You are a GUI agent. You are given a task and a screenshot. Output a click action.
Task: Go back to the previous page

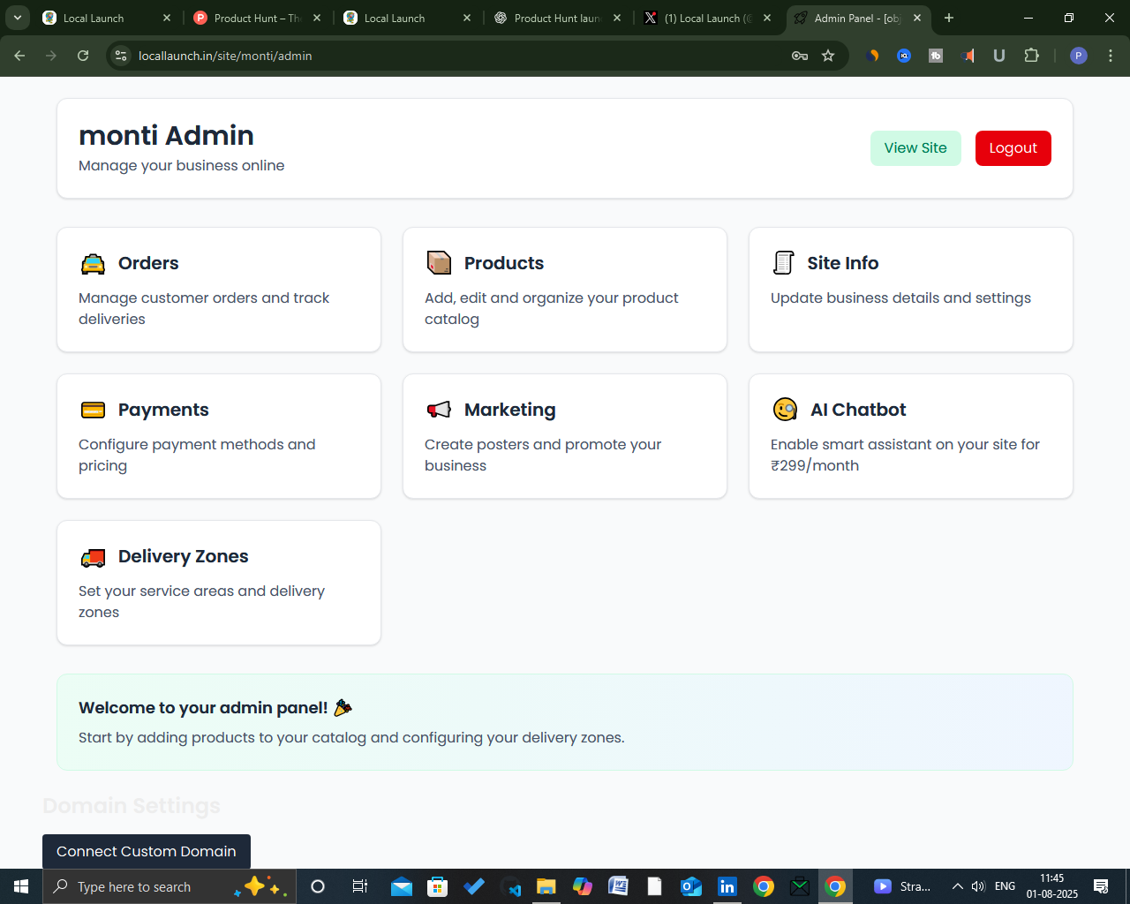pyautogui.click(x=19, y=56)
